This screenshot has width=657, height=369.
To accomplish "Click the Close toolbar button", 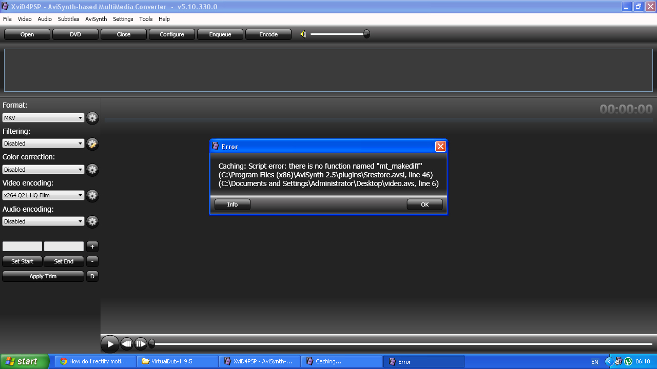I will [124, 34].
